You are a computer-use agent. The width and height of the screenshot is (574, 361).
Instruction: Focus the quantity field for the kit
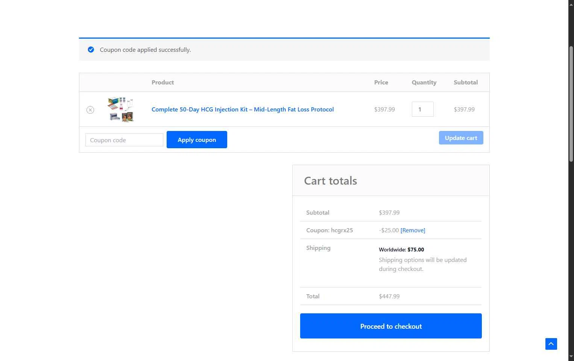423,109
